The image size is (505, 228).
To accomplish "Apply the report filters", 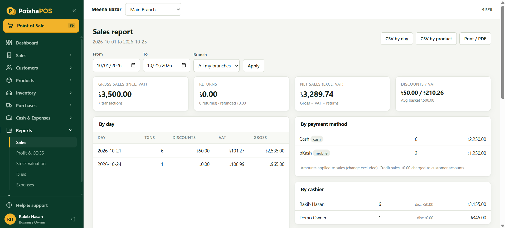I will [x=254, y=66].
